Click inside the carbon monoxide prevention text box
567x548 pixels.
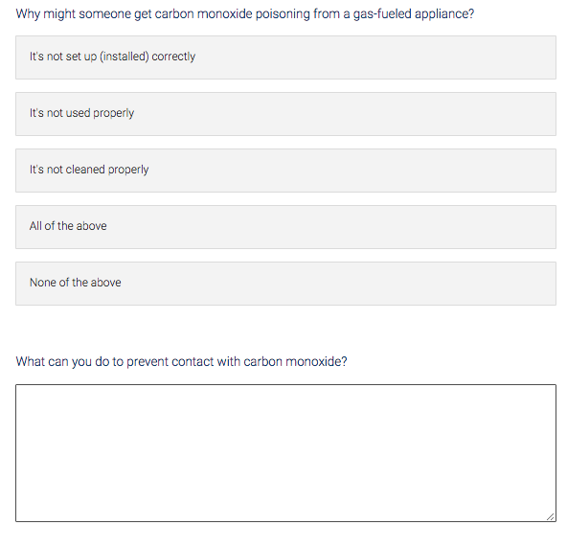tap(285, 453)
